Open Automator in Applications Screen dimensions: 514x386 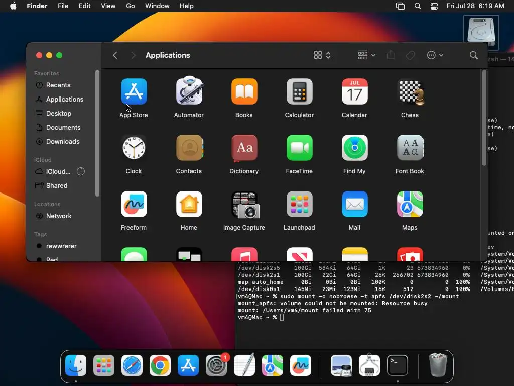[189, 91]
